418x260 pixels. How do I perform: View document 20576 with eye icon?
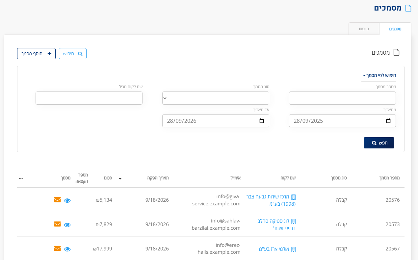(x=67, y=200)
